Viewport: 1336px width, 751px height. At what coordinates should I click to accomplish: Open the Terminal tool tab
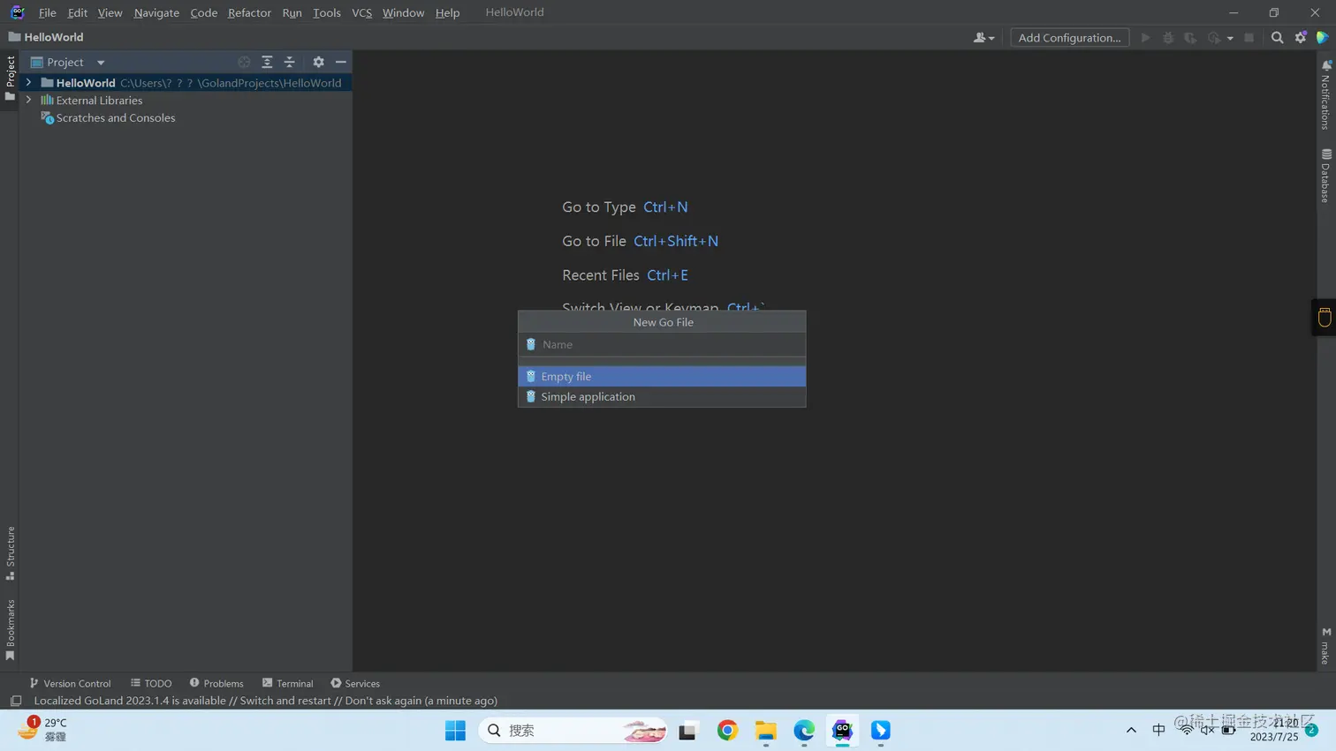[288, 683]
